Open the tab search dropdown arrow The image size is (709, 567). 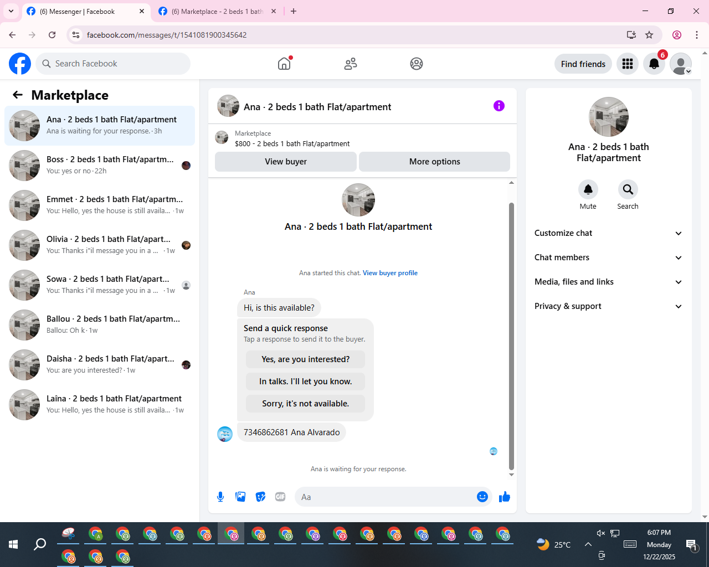(x=11, y=11)
